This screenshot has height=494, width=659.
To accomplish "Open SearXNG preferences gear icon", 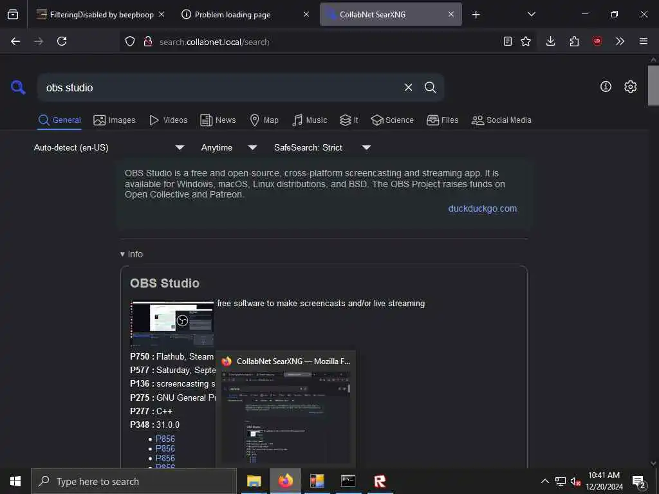I will [x=630, y=87].
